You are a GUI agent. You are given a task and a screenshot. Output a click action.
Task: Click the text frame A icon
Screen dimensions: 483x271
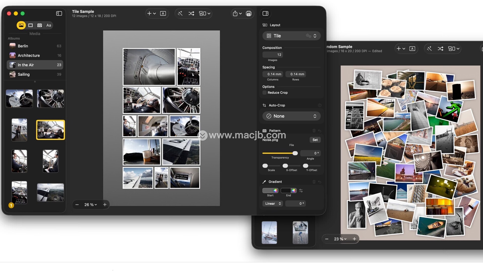click(x=163, y=14)
